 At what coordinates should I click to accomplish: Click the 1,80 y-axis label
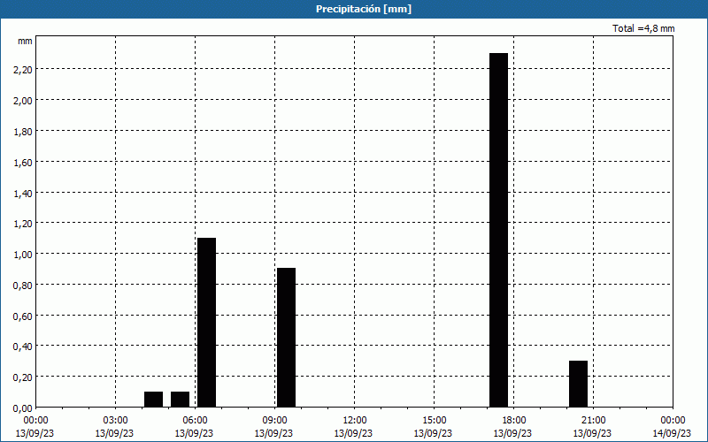23,131
